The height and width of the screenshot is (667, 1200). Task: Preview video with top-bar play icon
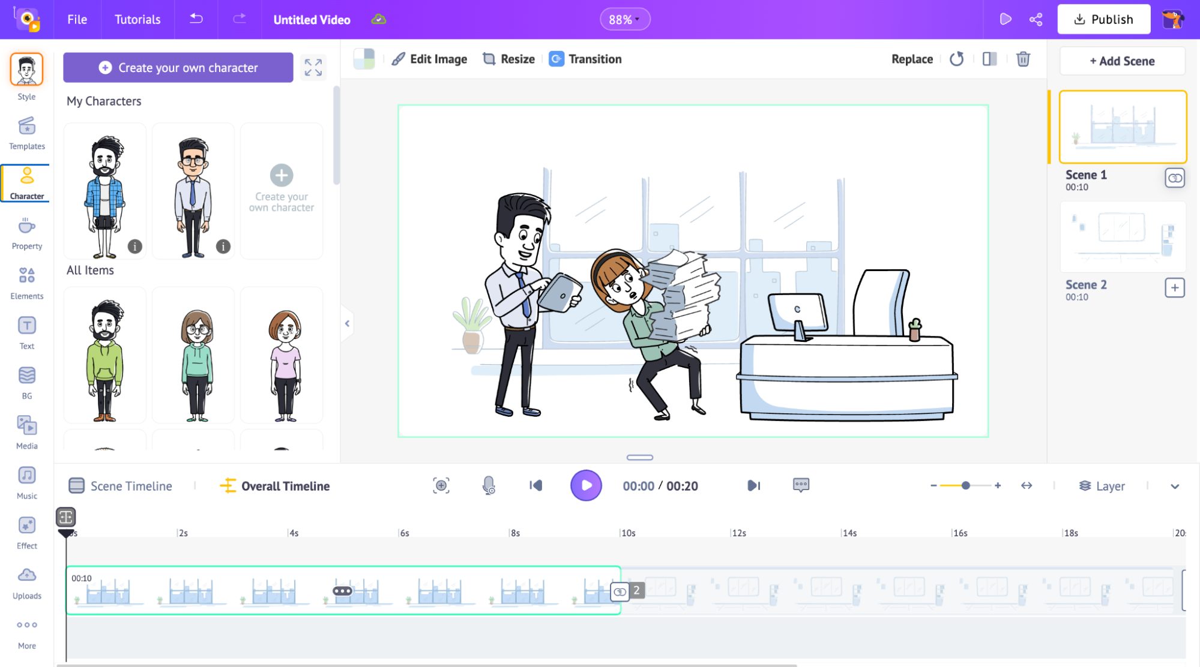(x=1006, y=19)
